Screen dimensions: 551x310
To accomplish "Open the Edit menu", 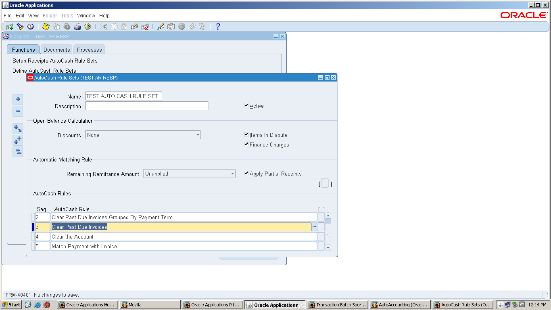I will pyautogui.click(x=20, y=16).
